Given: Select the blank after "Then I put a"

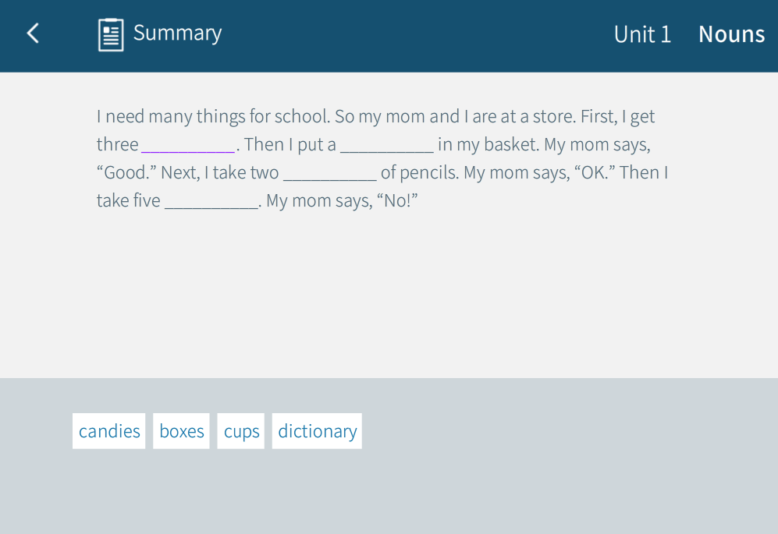Looking at the screenshot, I should 386,145.
